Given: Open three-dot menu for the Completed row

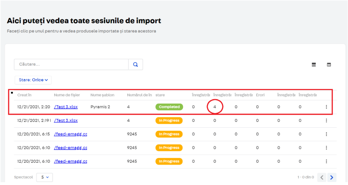Looking at the screenshot, I should click(x=326, y=107).
